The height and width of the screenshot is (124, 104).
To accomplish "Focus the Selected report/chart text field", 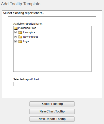I will click(x=52, y=84).
